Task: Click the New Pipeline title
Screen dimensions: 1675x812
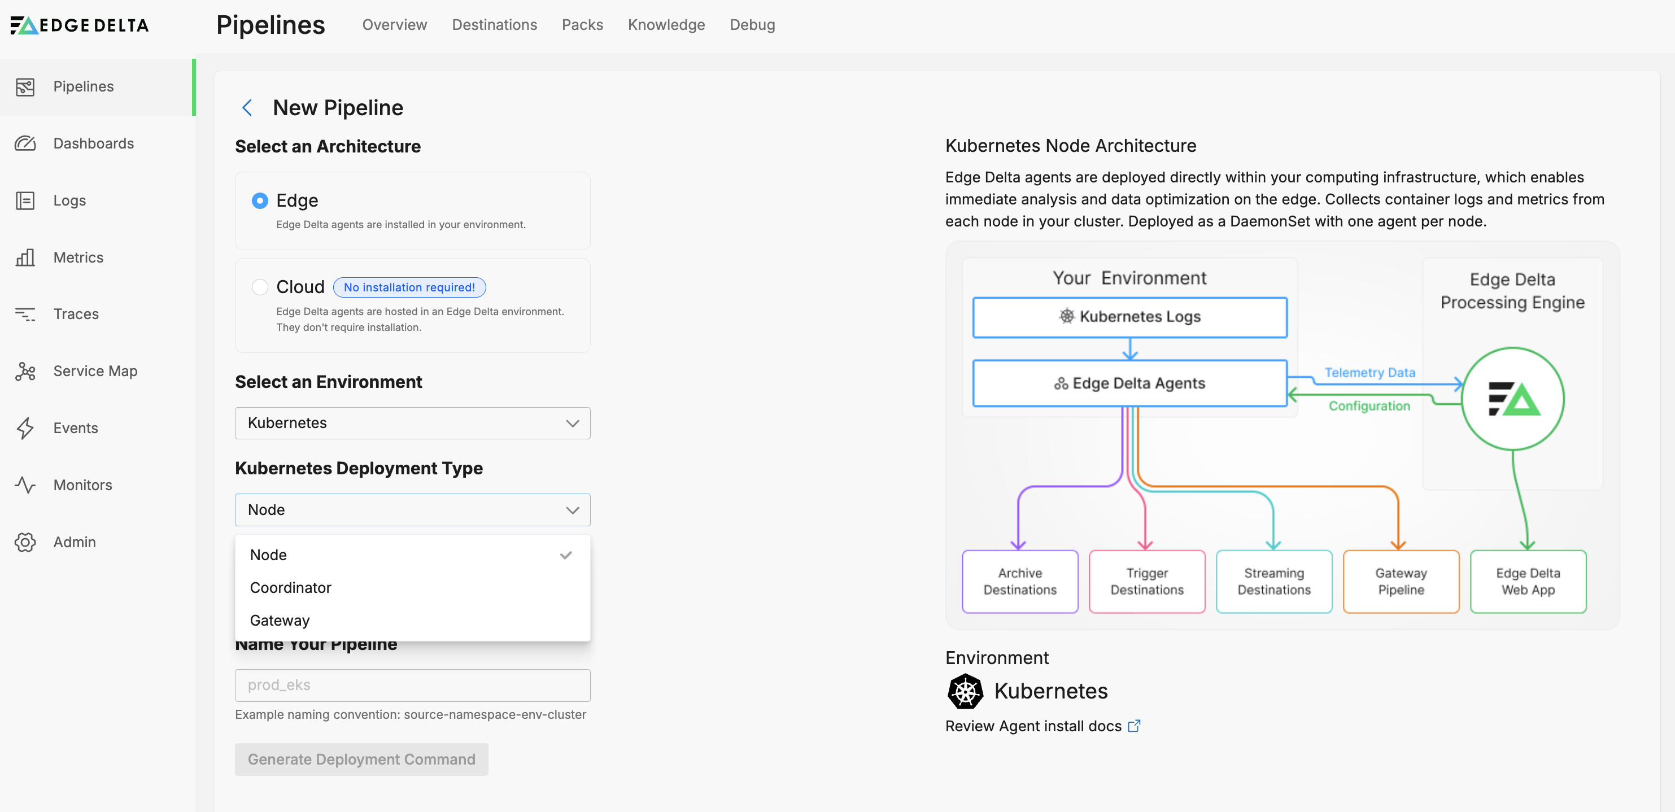Action: 338,108
